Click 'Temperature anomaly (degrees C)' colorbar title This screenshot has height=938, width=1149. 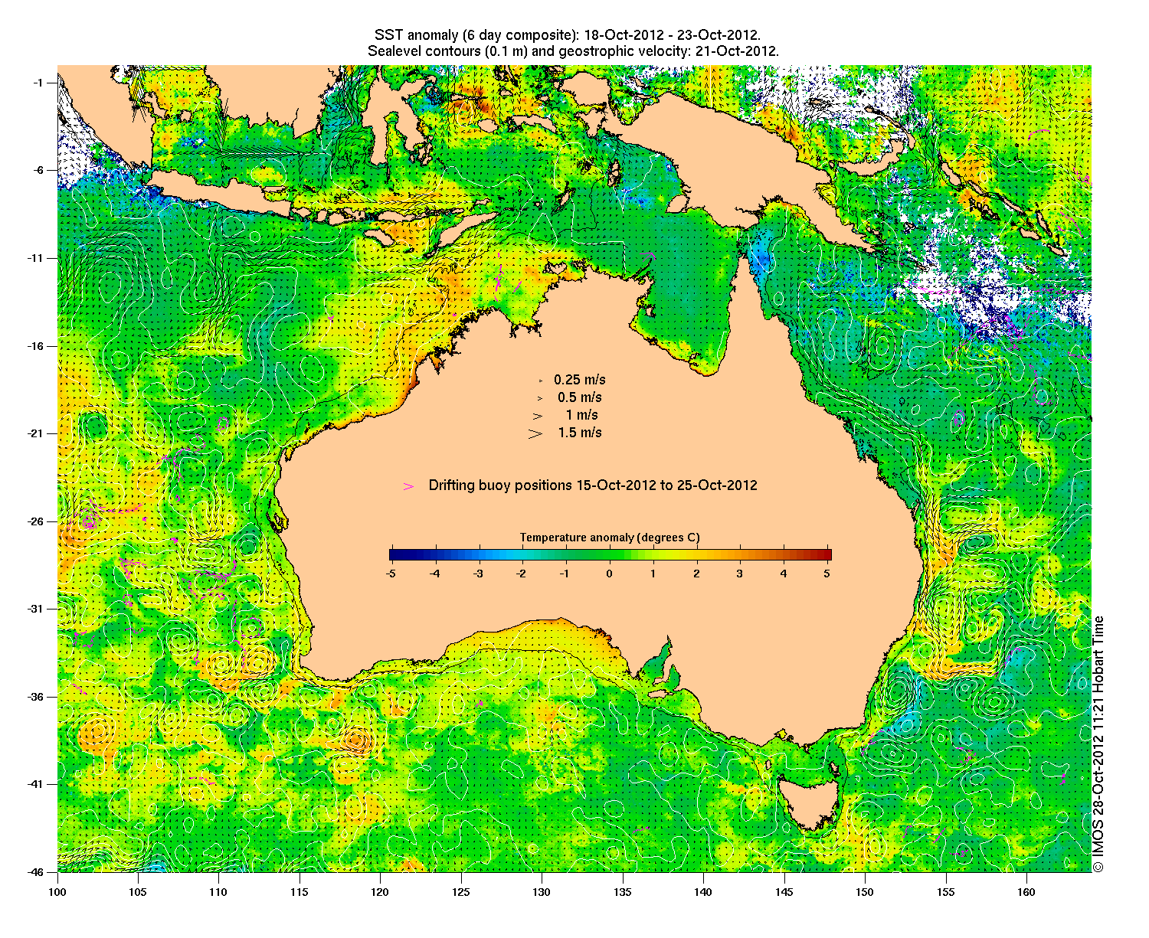[x=610, y=538]
